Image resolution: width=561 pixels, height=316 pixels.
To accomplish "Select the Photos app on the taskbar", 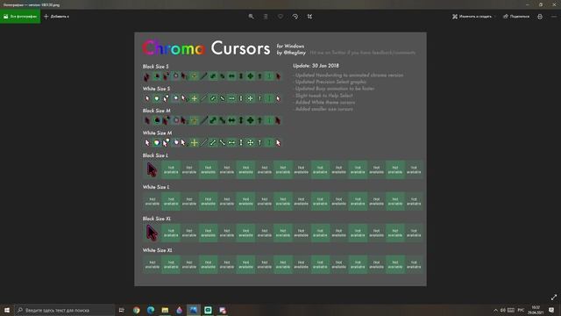I will coord(194,310).
